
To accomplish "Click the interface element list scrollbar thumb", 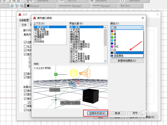I will pos(105,38).
